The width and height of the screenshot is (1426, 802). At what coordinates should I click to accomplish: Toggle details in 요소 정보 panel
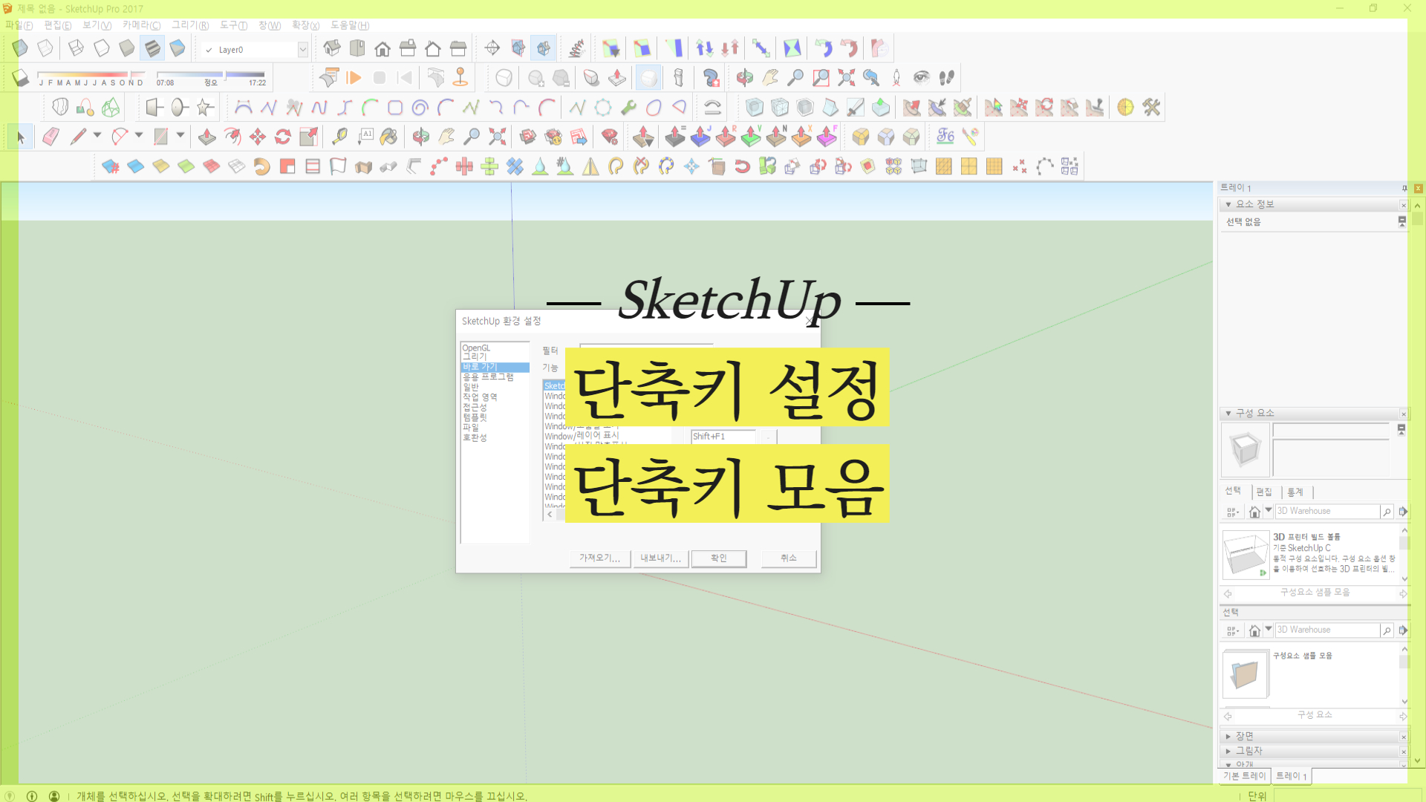[x=1401, y=221]
